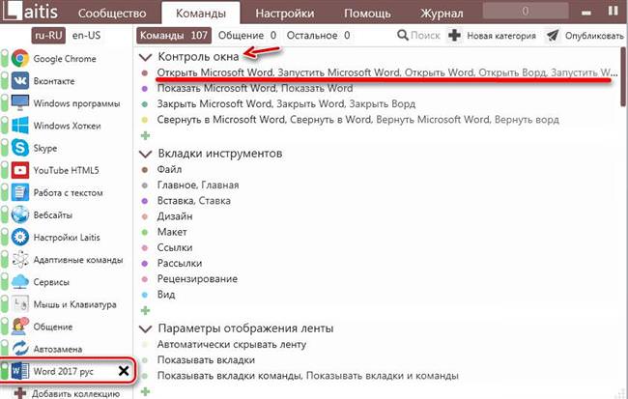The width and height of the screenshot is (628, 399).
Task: Collapse the Контроль окна category chevron
Action: [145, 57]
